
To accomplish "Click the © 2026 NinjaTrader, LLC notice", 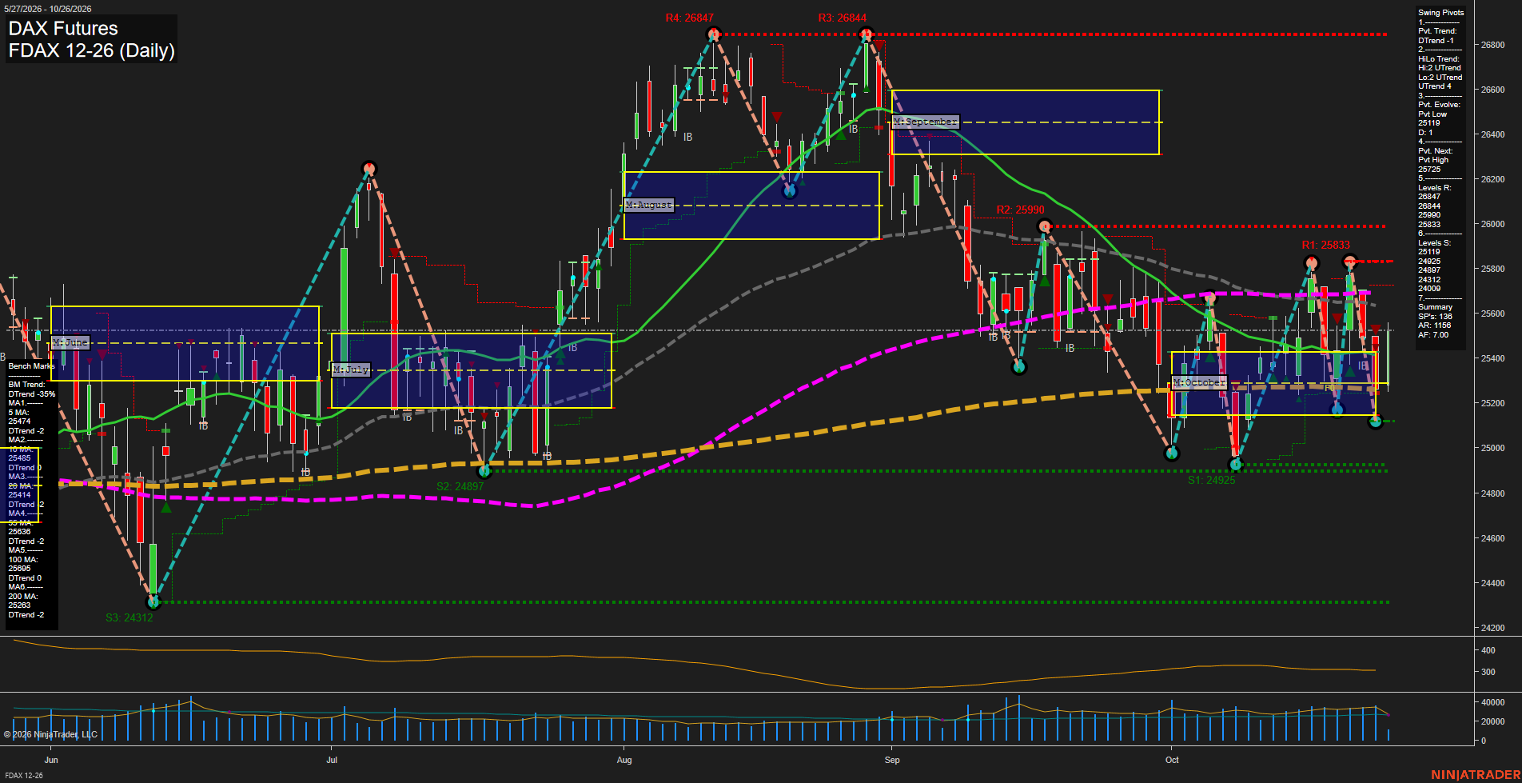I will (x=50, y=734).
